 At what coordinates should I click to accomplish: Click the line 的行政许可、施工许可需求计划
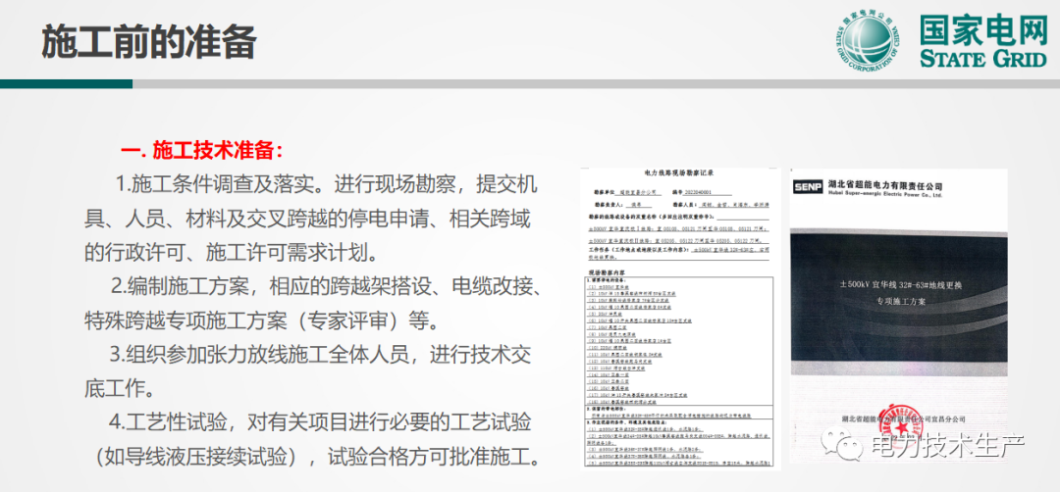[231, 253]
